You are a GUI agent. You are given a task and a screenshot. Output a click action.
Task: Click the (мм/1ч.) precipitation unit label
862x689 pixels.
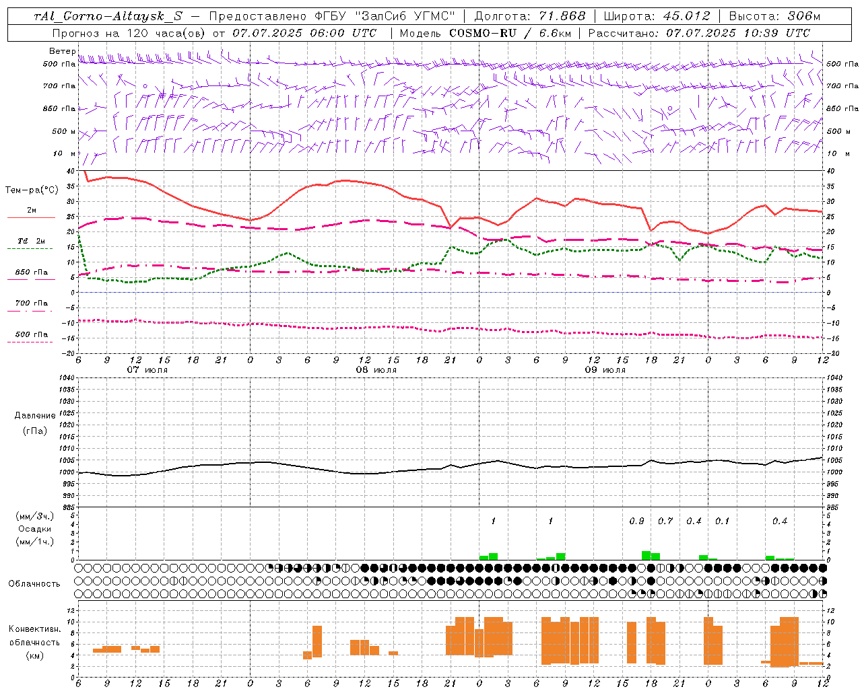(35, 542)
